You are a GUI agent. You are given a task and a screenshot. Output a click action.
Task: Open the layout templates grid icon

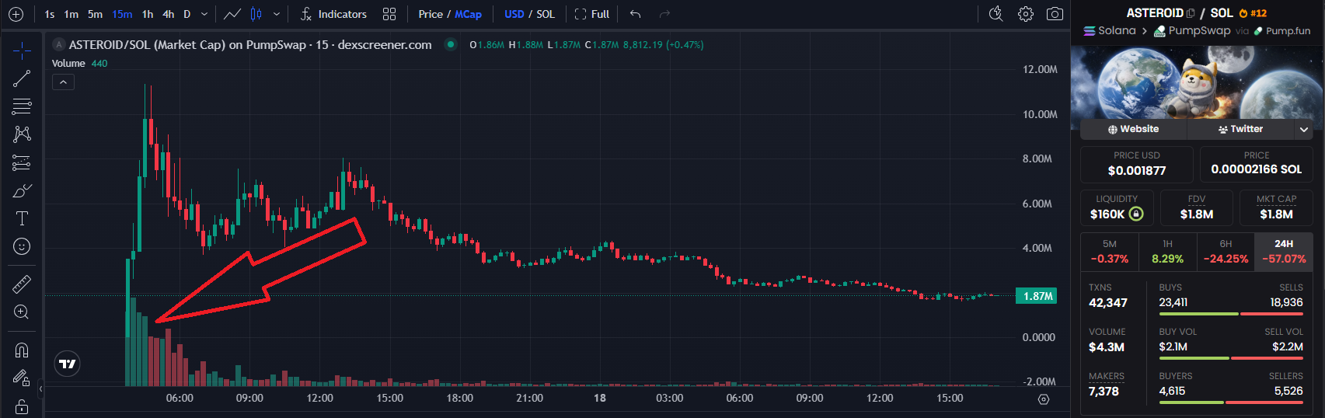tap(389, 14)
